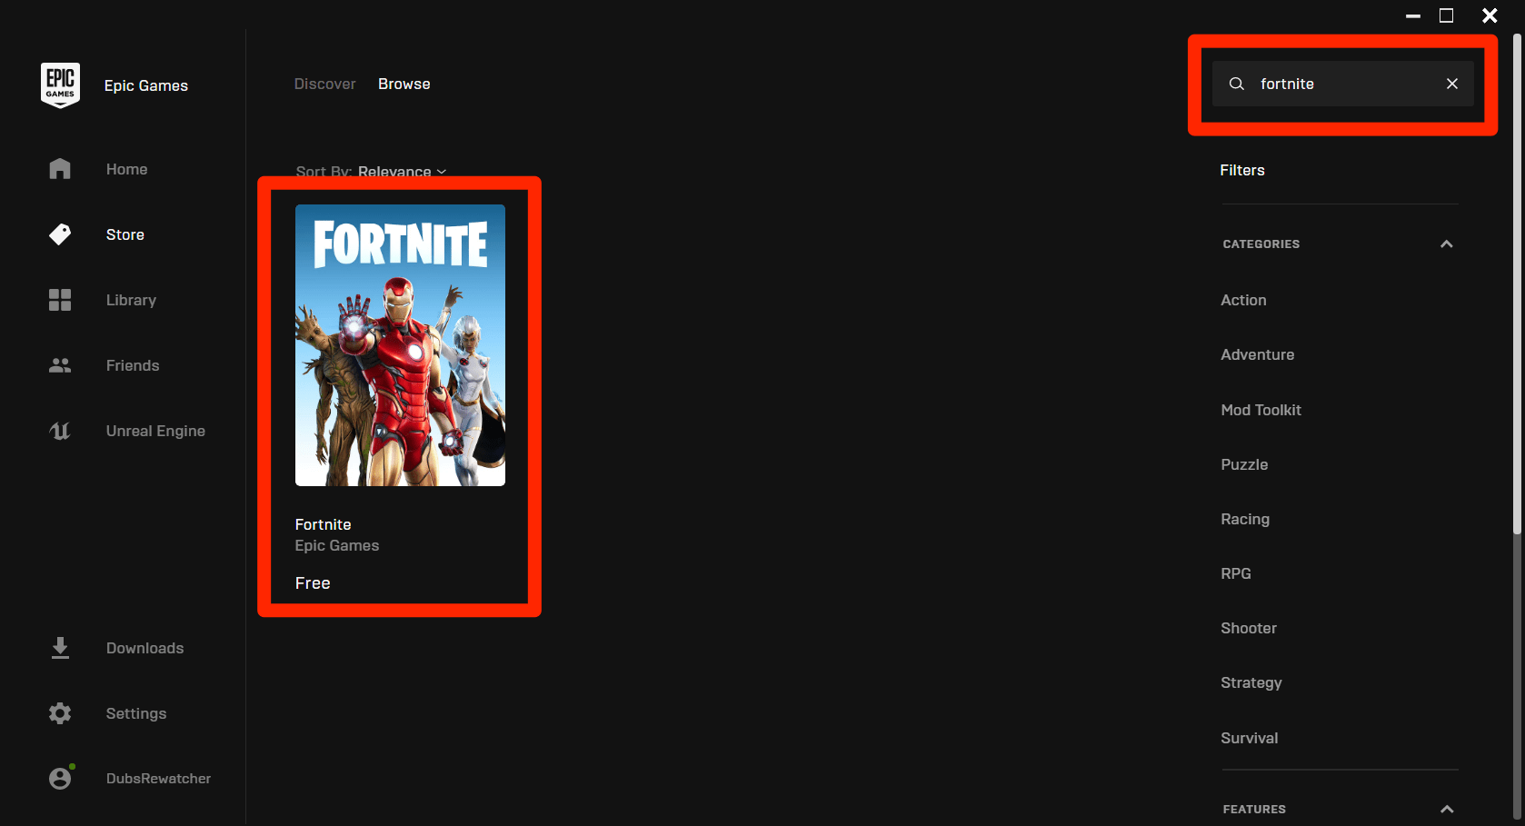Open the Friends section label
The height and width of the screenshot is (826, 1525).
[x=133, y=365]
